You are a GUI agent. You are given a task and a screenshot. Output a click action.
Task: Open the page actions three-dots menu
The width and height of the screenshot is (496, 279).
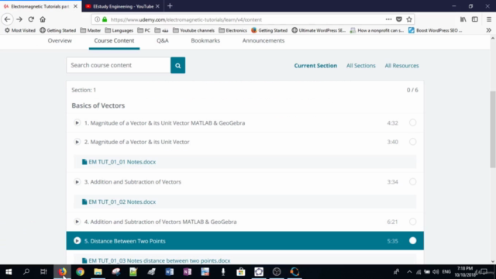pyautogui.click(x=388, y=19)
